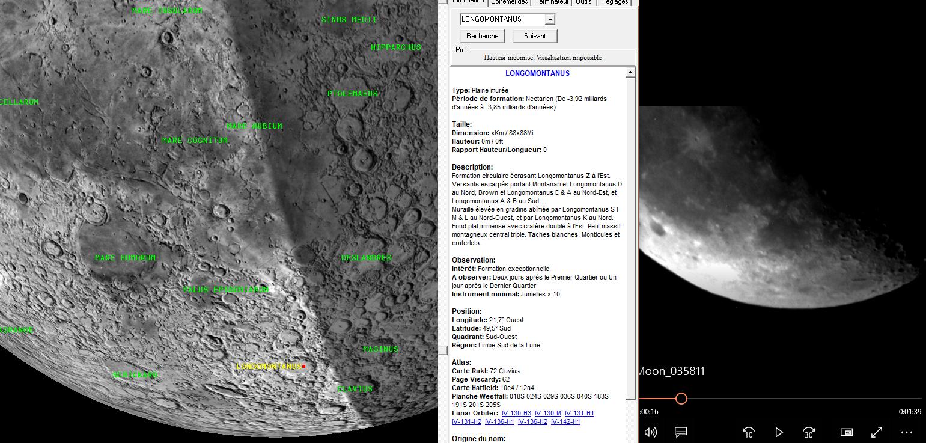Click the video seek slider handle
This screenshot has height=443, width=926.
pyautogui.click(x=681, y=398)
